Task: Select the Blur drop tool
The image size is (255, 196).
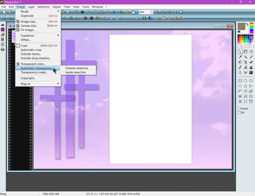Action: (240, 73)
